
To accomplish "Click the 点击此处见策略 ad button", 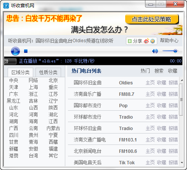I will 152,19.
